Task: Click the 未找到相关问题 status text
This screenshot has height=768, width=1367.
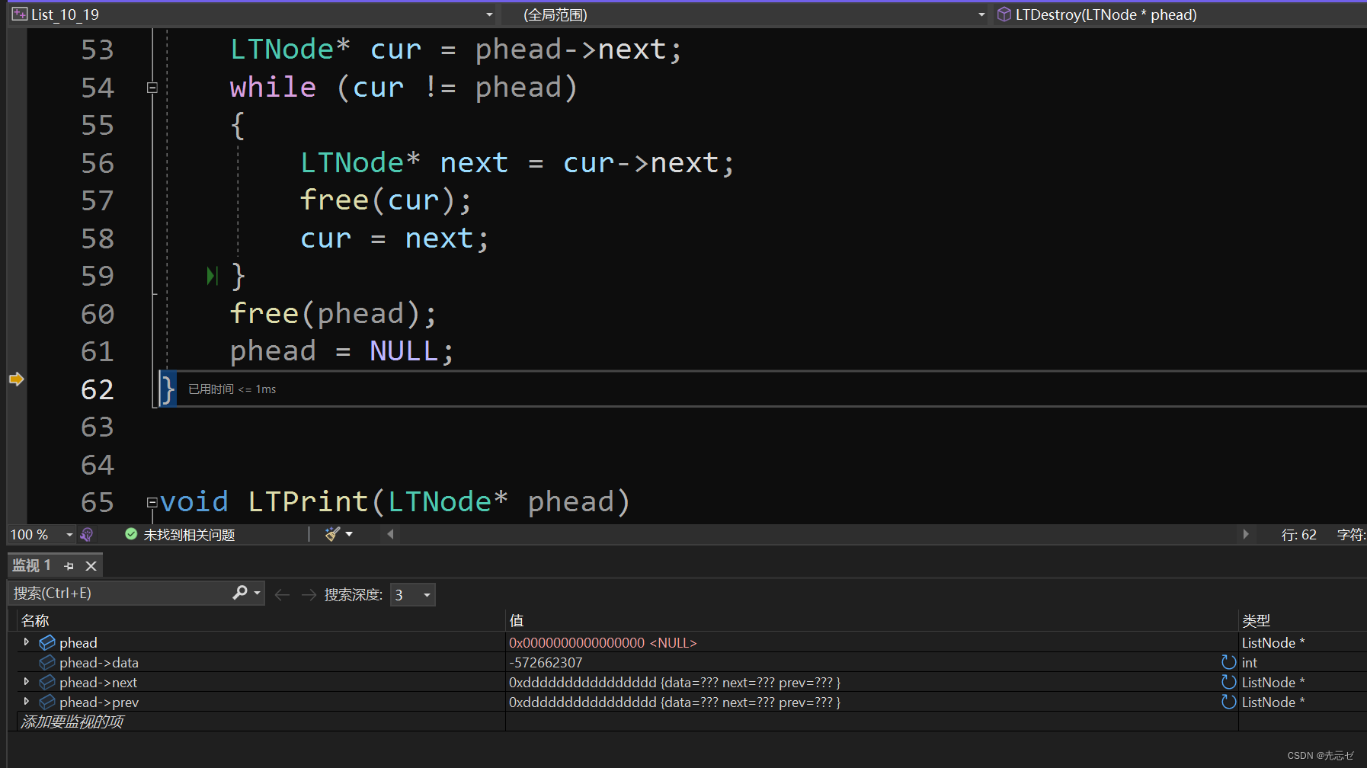Action: click(x=189, y=535)
